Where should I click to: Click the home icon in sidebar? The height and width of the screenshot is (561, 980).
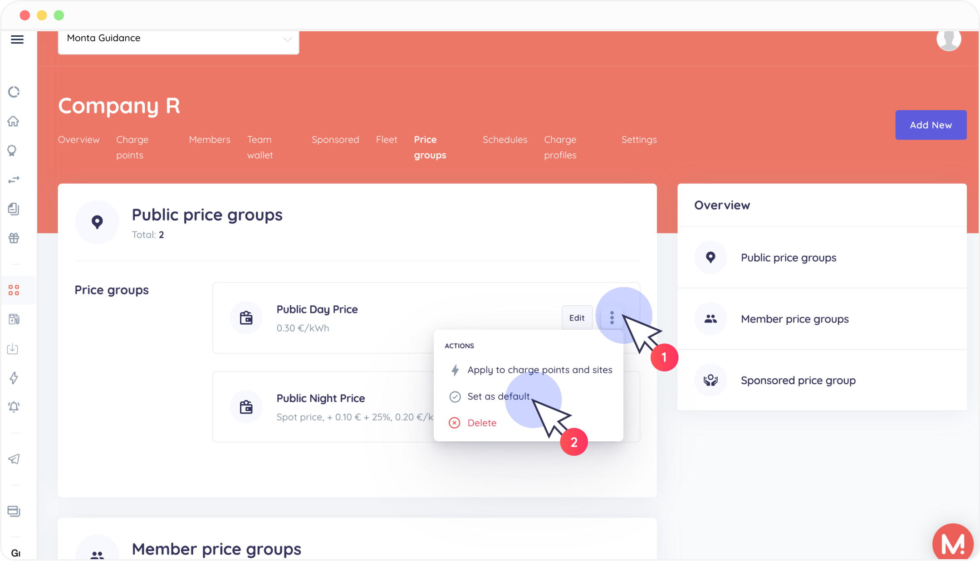14,121
